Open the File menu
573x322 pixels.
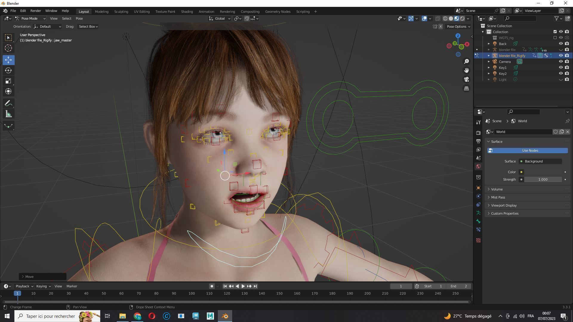(x=13, y=11)
